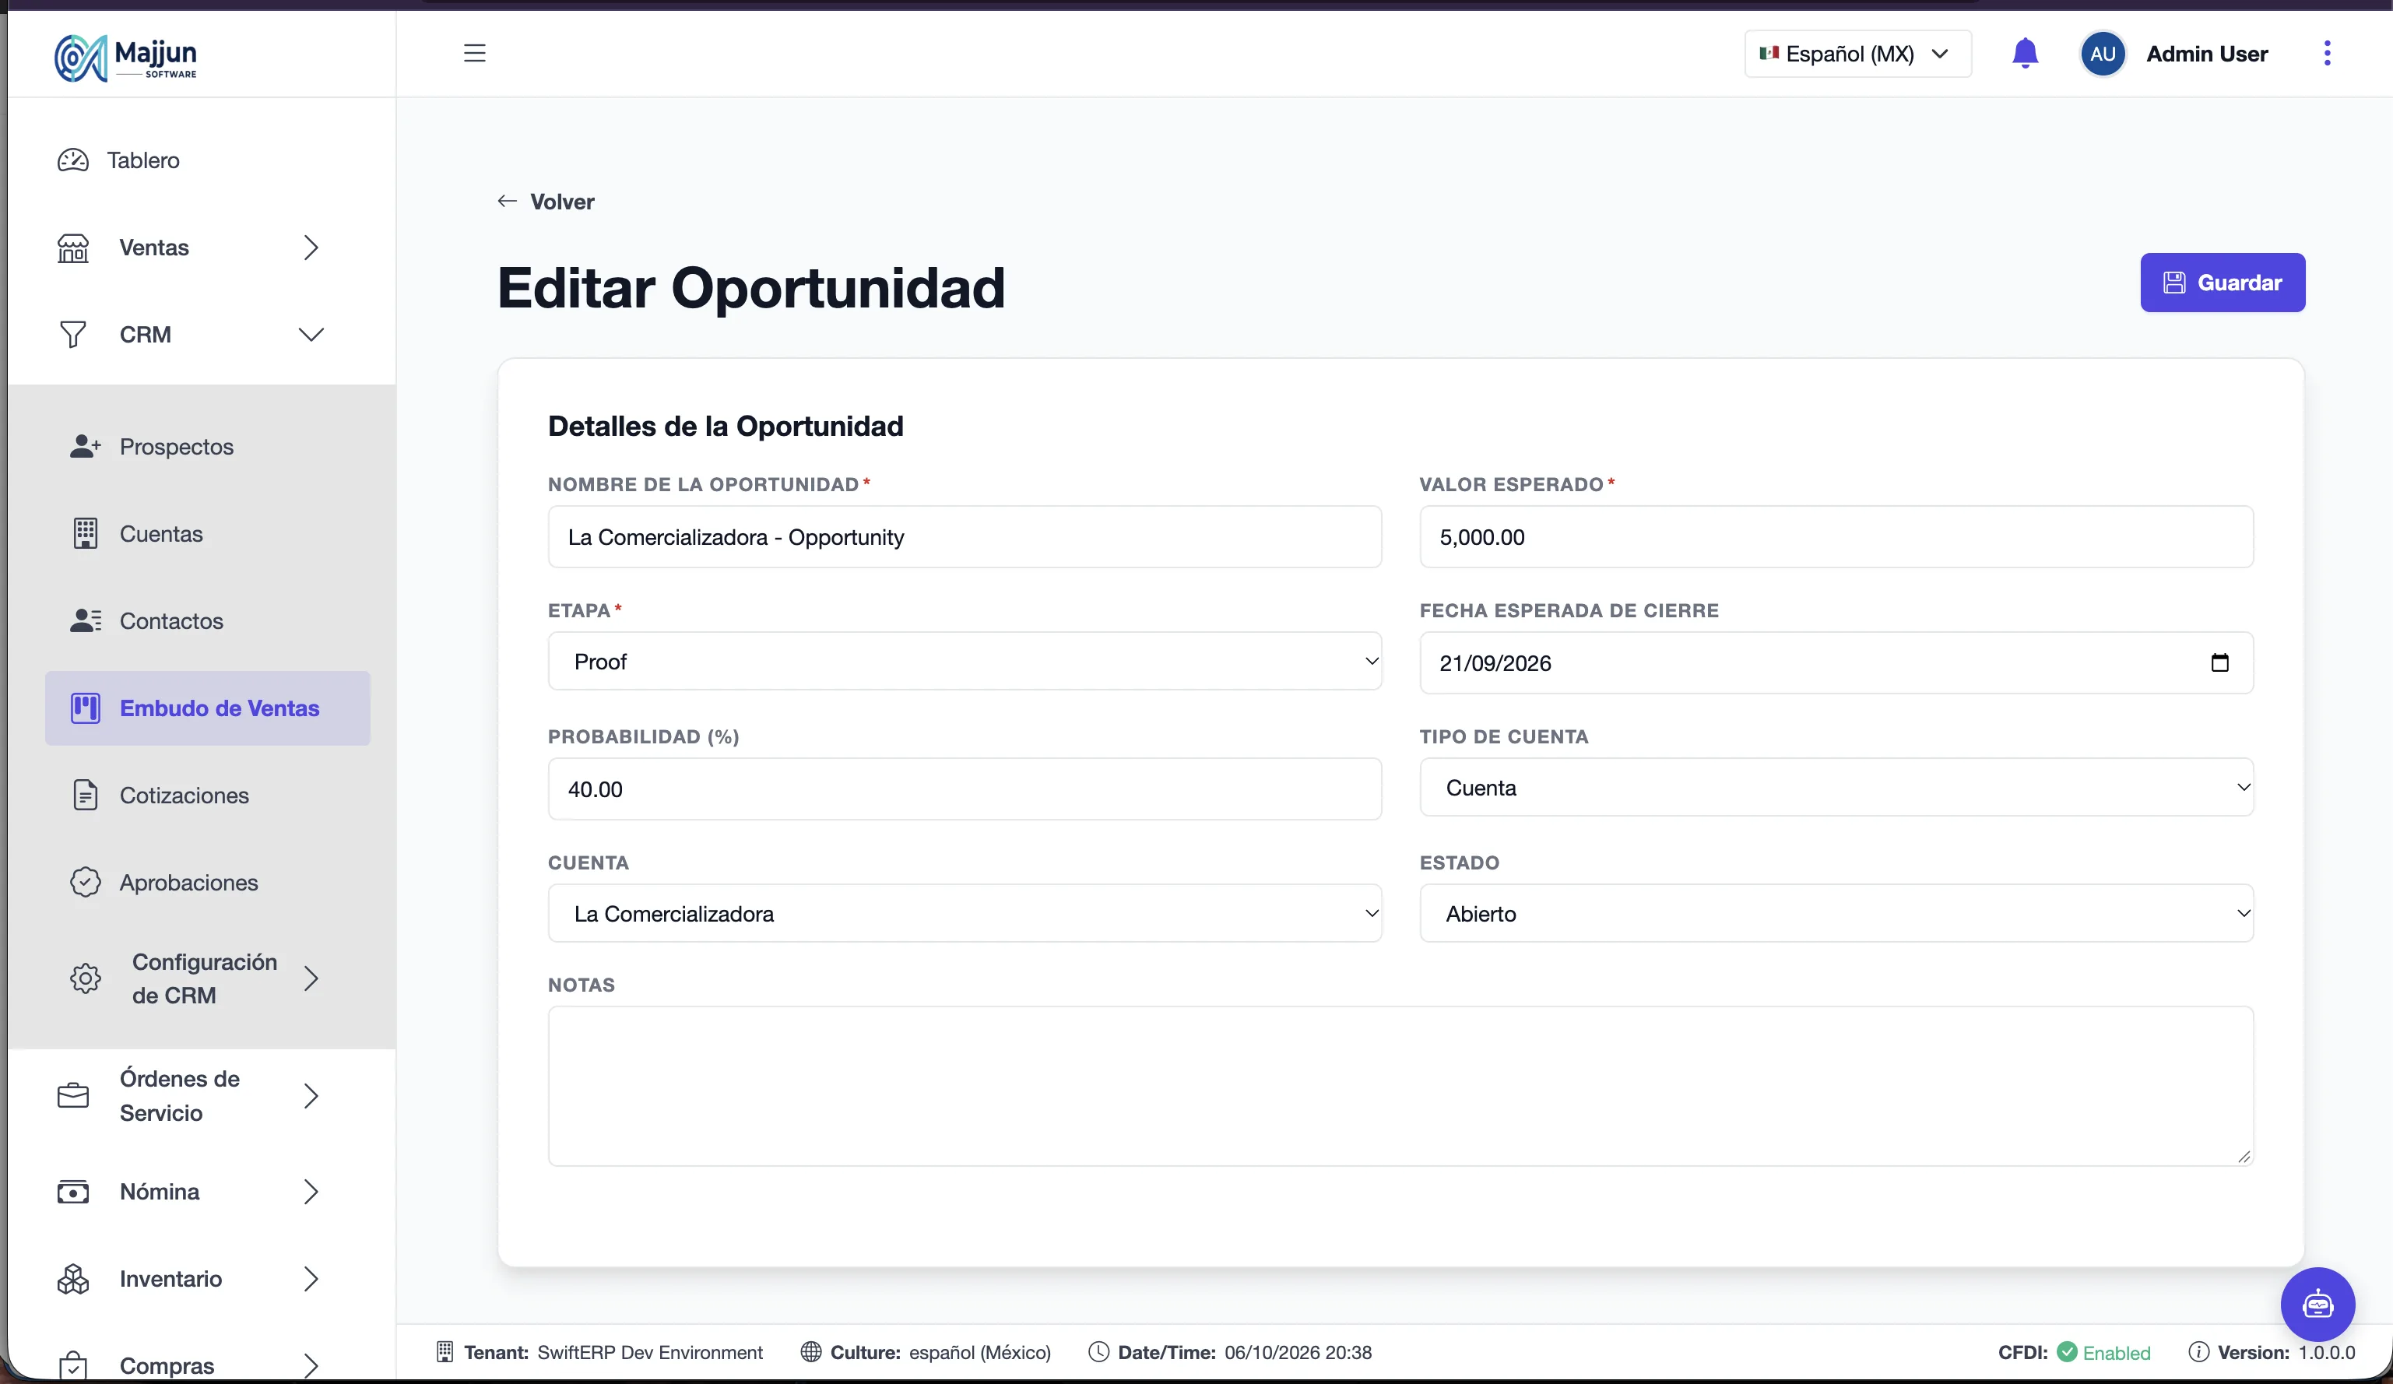Click the Inventario boxes icon
The image size is (2393, 1384).
73,1280
